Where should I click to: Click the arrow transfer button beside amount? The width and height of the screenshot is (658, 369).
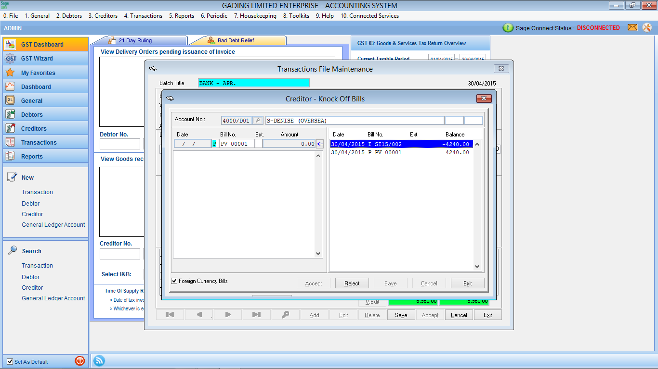pos(320,144)
